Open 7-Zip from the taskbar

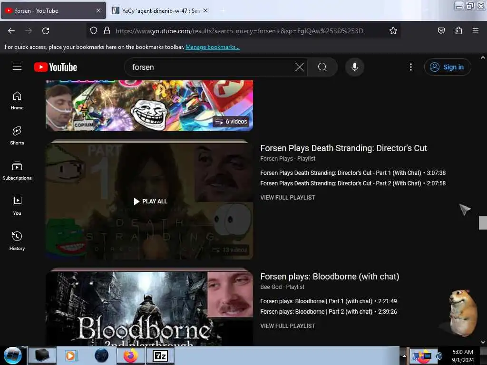pos(160,355)
